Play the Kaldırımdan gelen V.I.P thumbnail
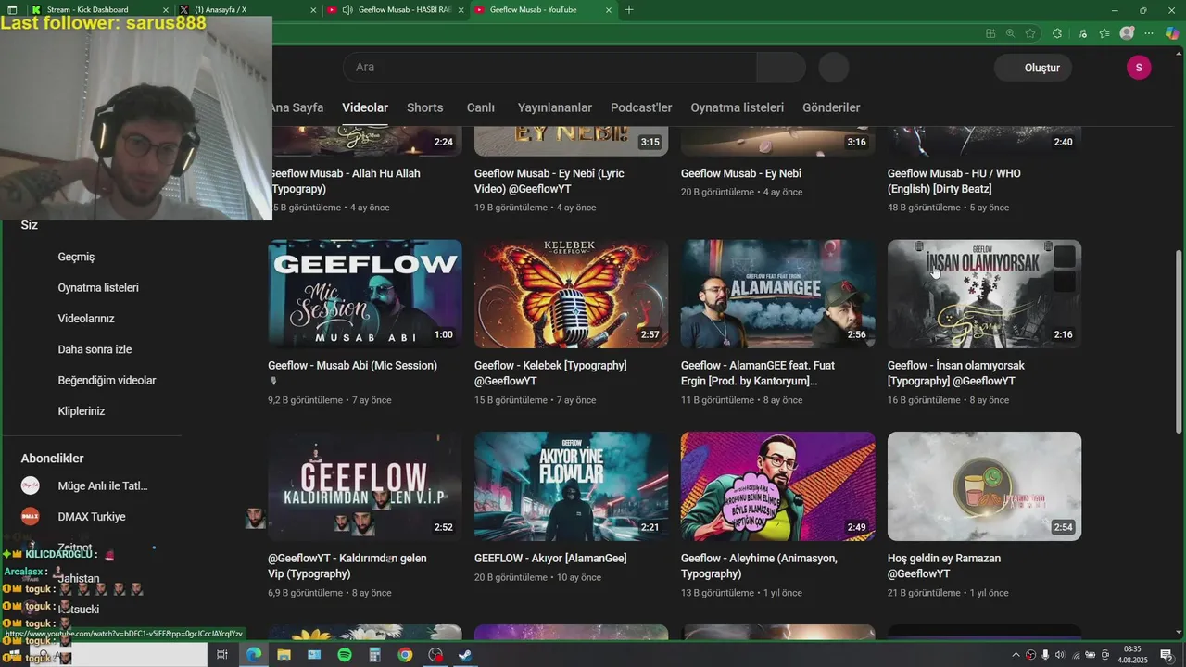This screenshot has height=667, width=1186. pyautogui.click(x=365, y=486)
